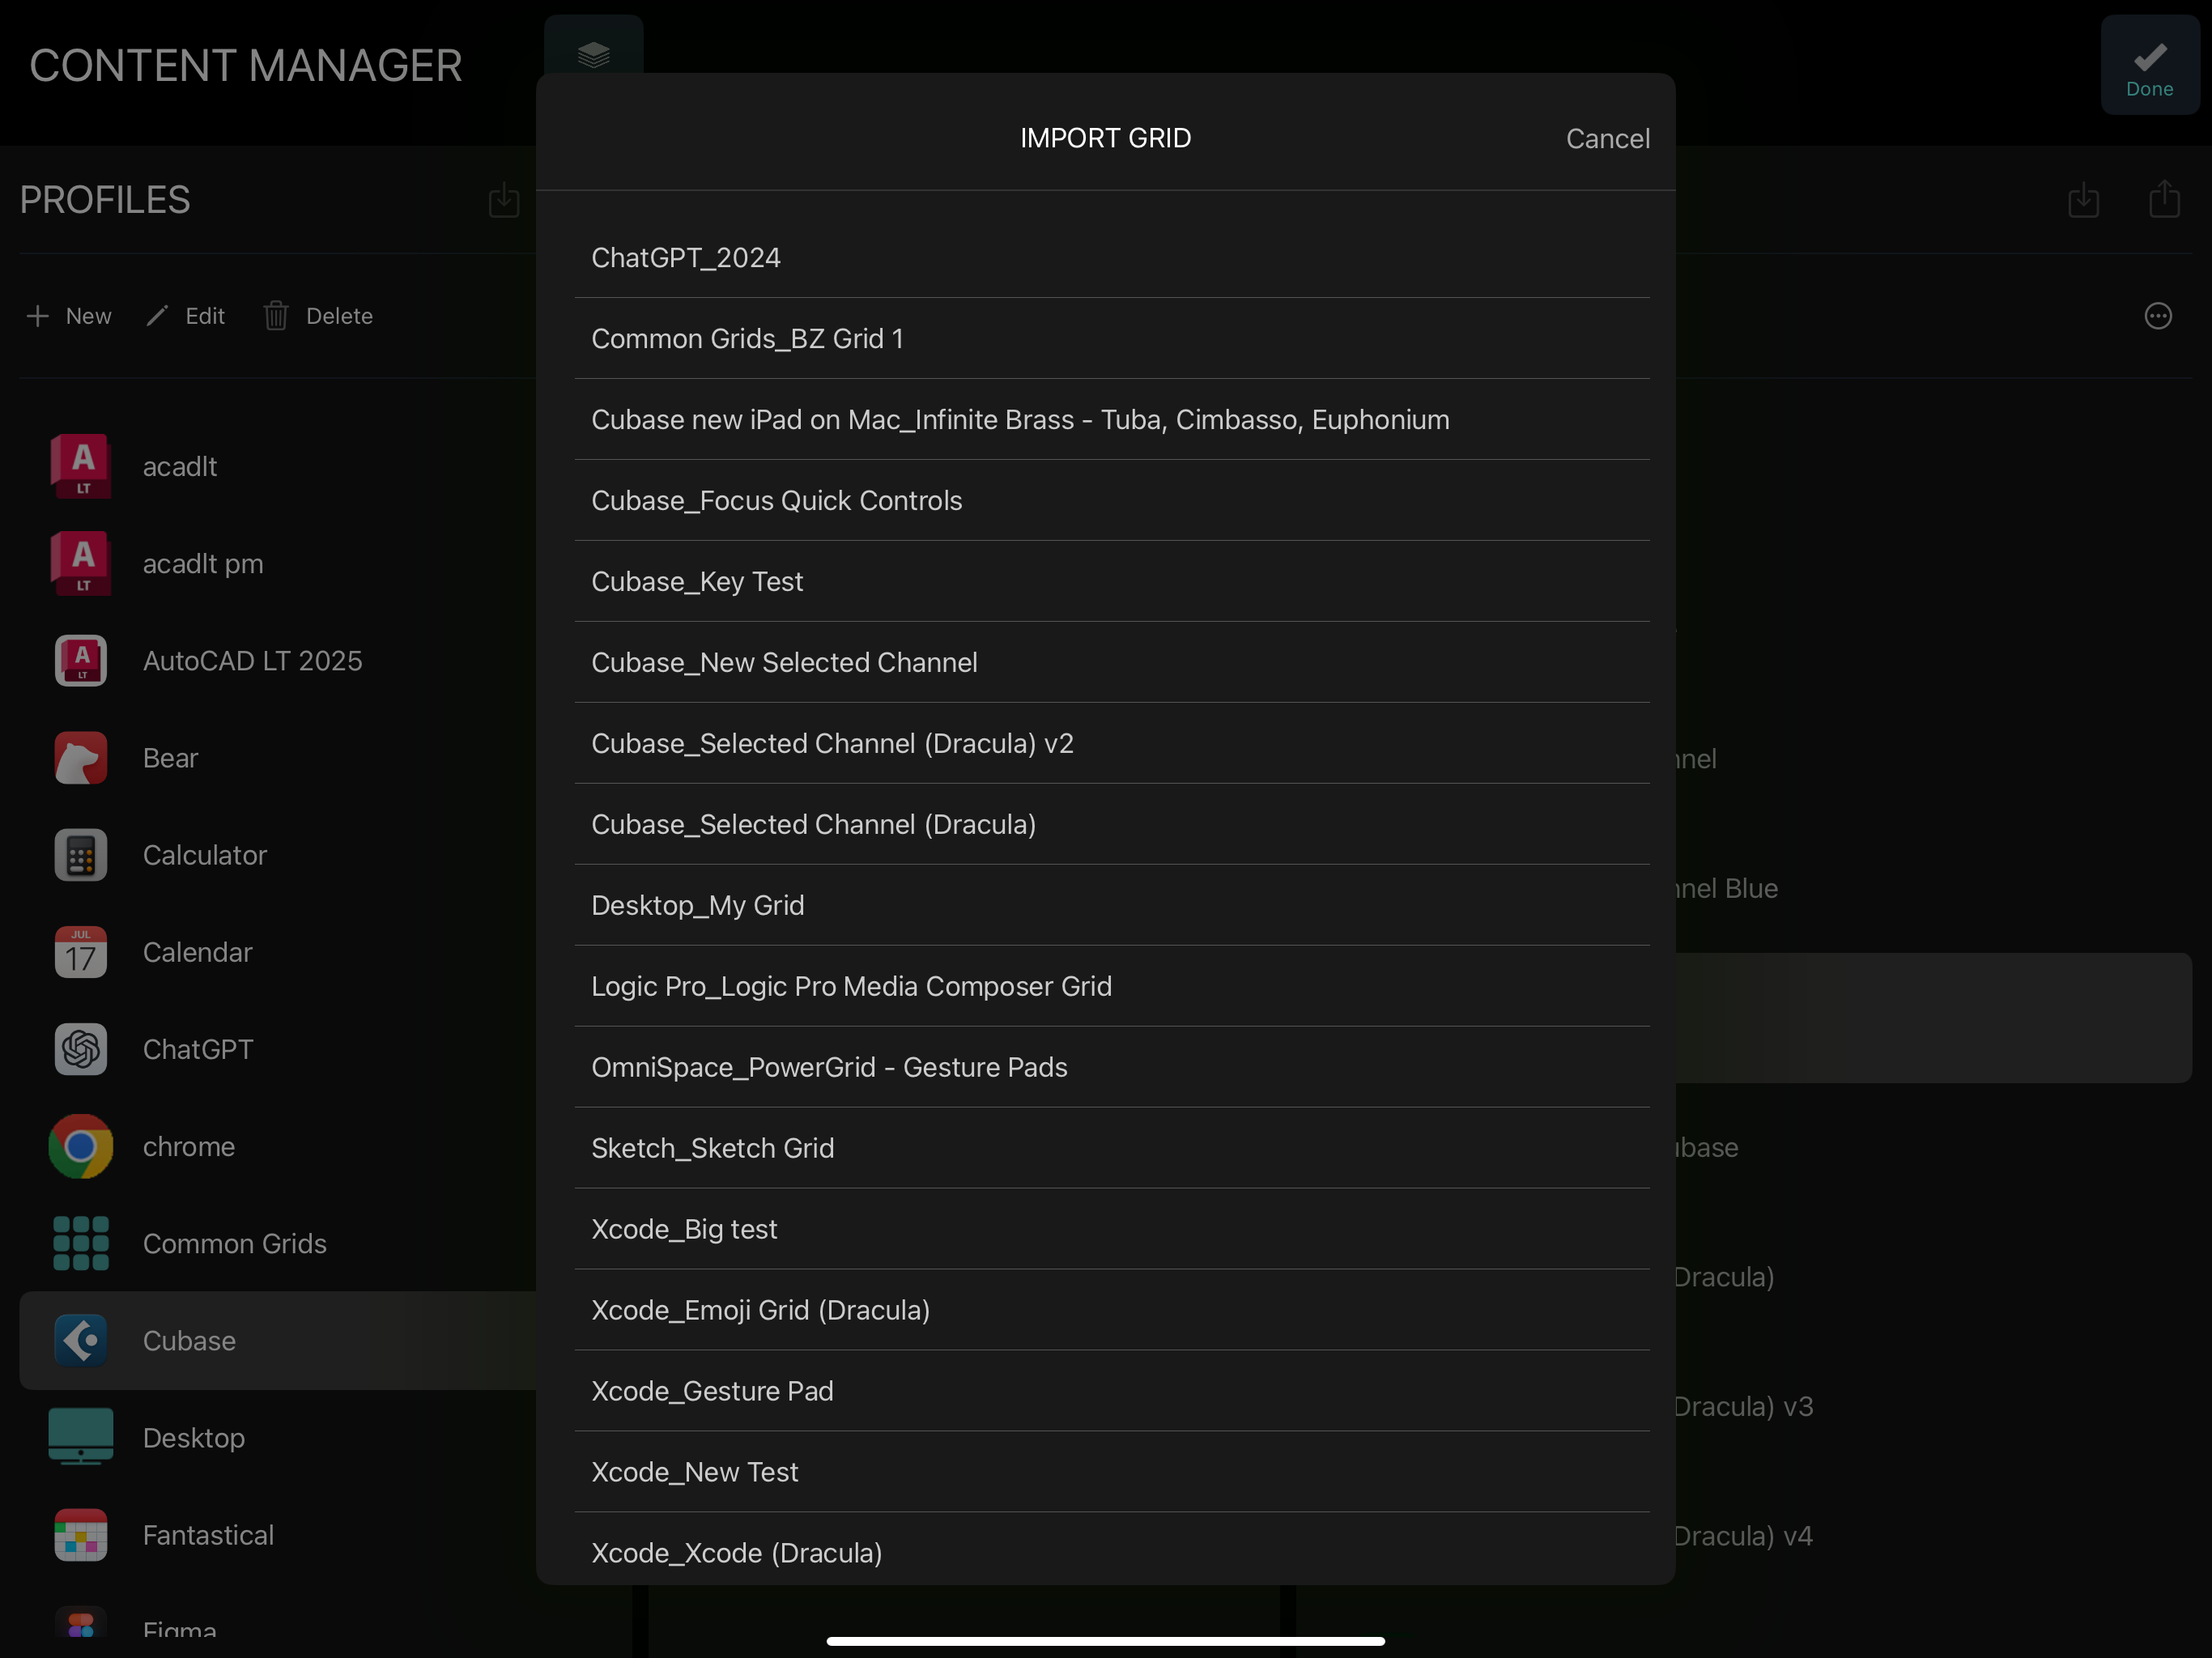Open the Calendar profile

coord(197,952)
